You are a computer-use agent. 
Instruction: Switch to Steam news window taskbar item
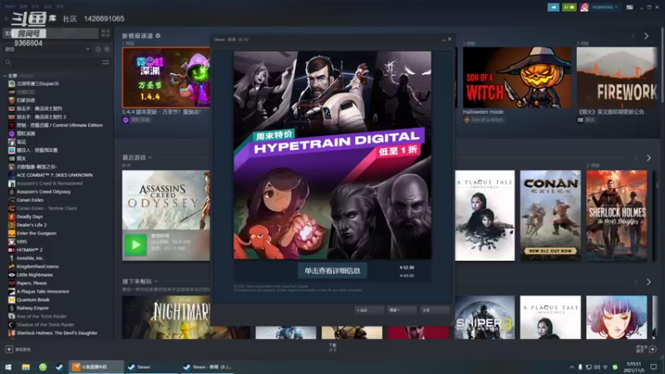coord(207,367)
